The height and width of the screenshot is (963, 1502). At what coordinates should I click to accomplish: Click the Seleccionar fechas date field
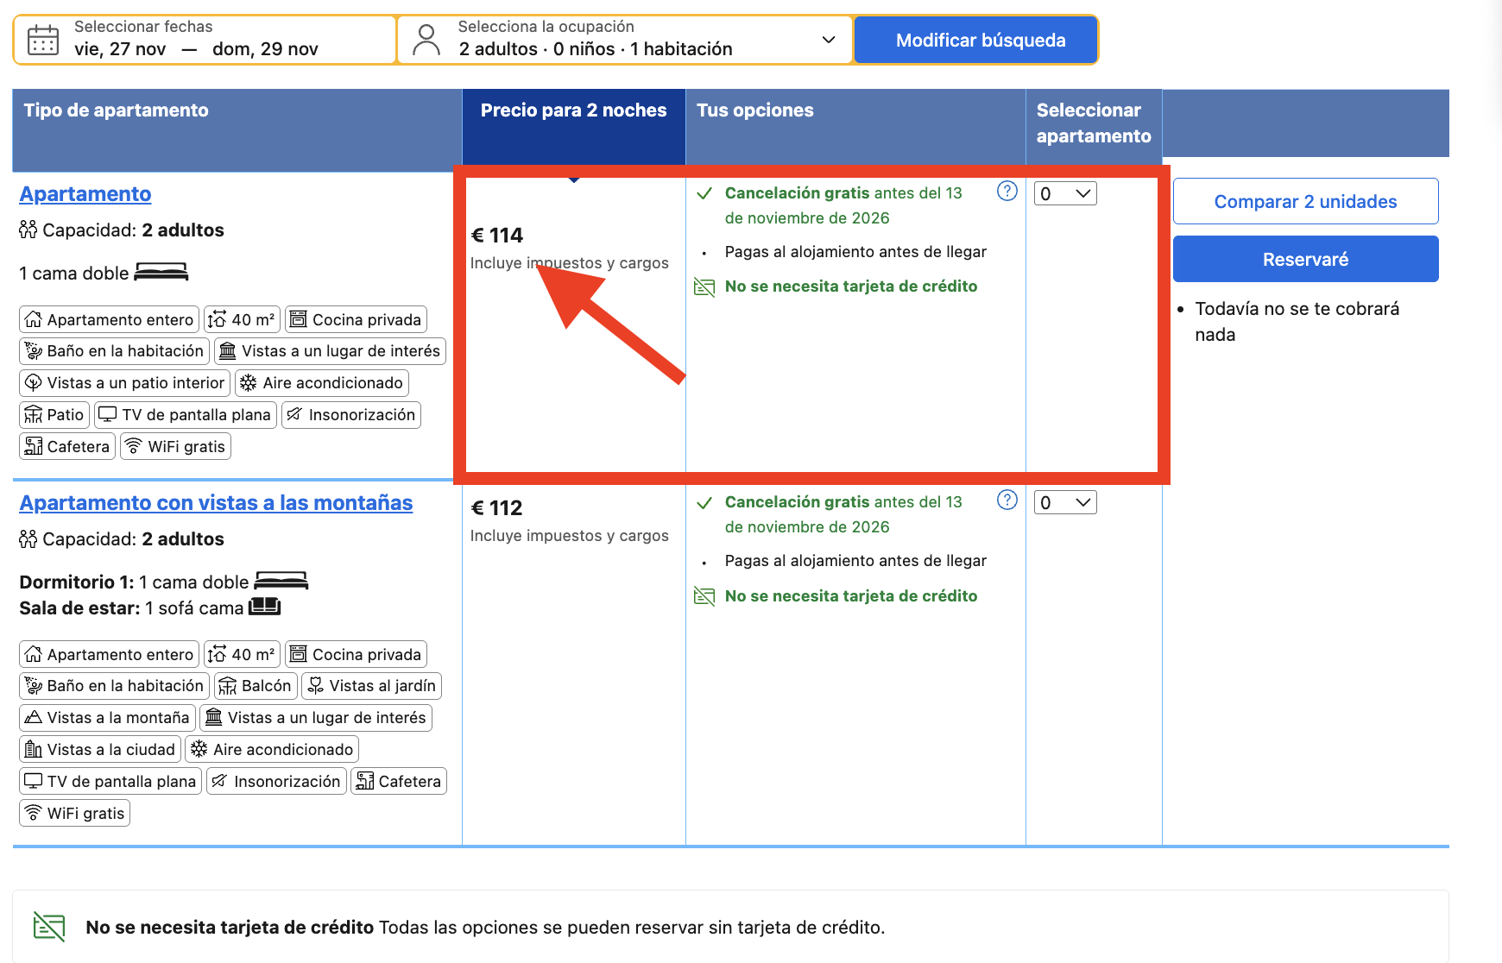pyautogui.click(x=205, y=40)
